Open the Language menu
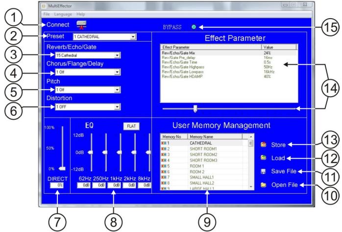This screenshot has width=342, height=232. 63,14
